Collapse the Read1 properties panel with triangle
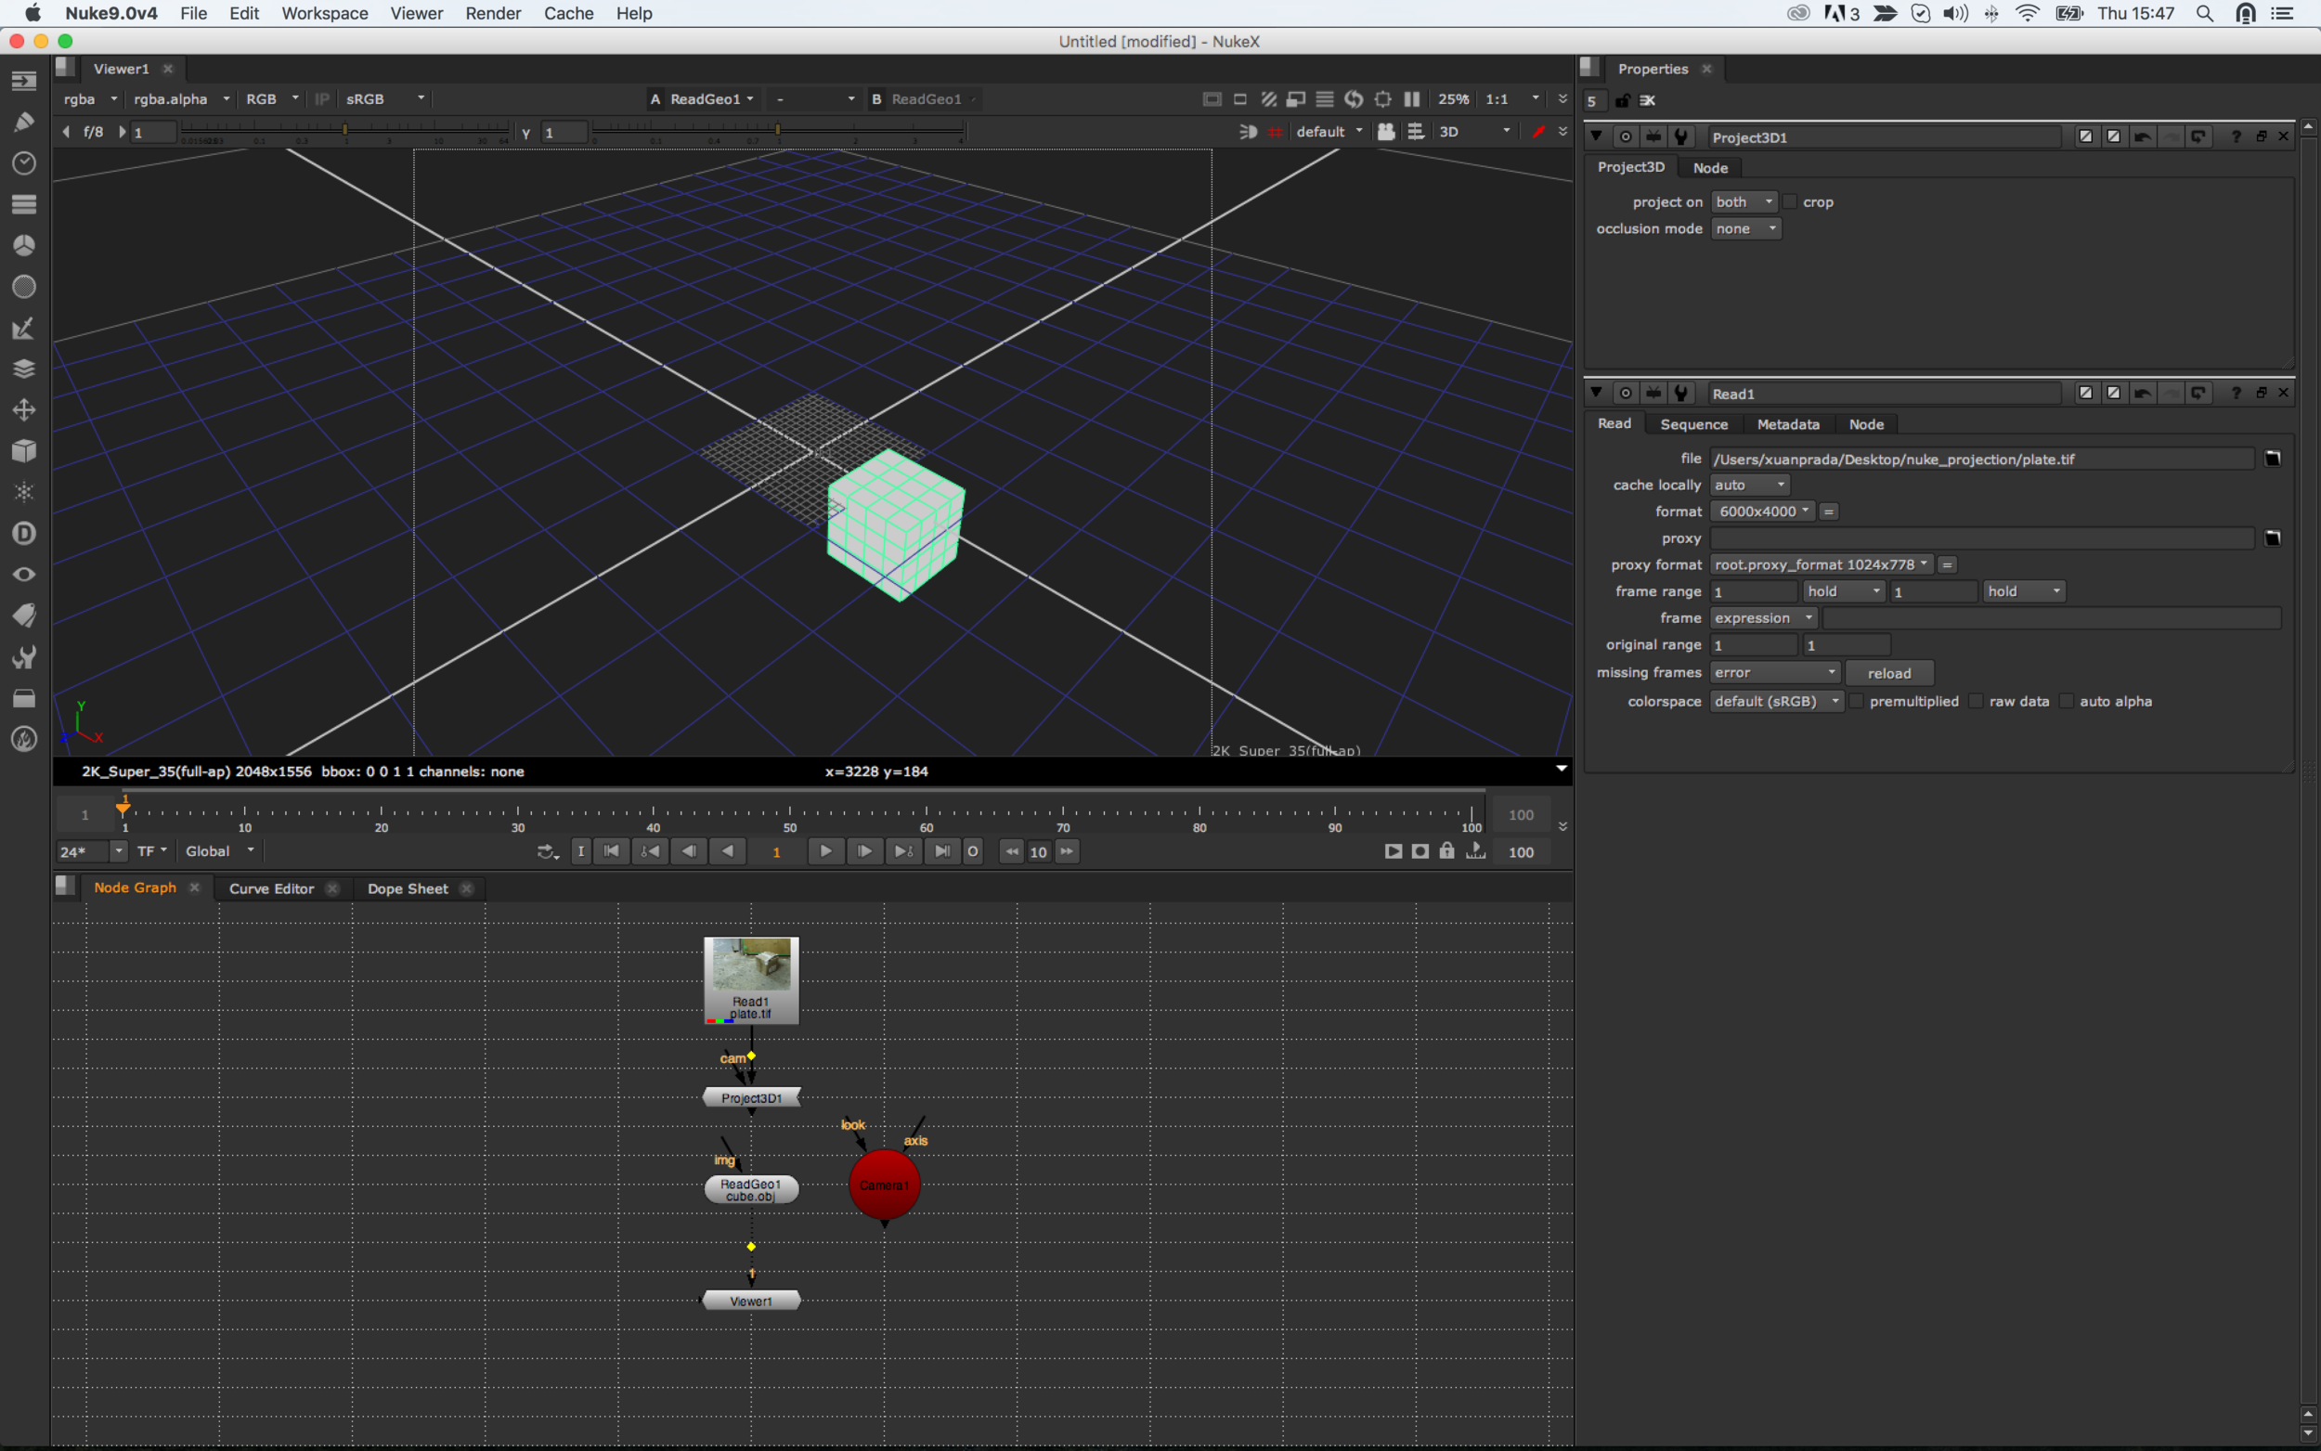2321x1451 pixels. point(1596,393)
